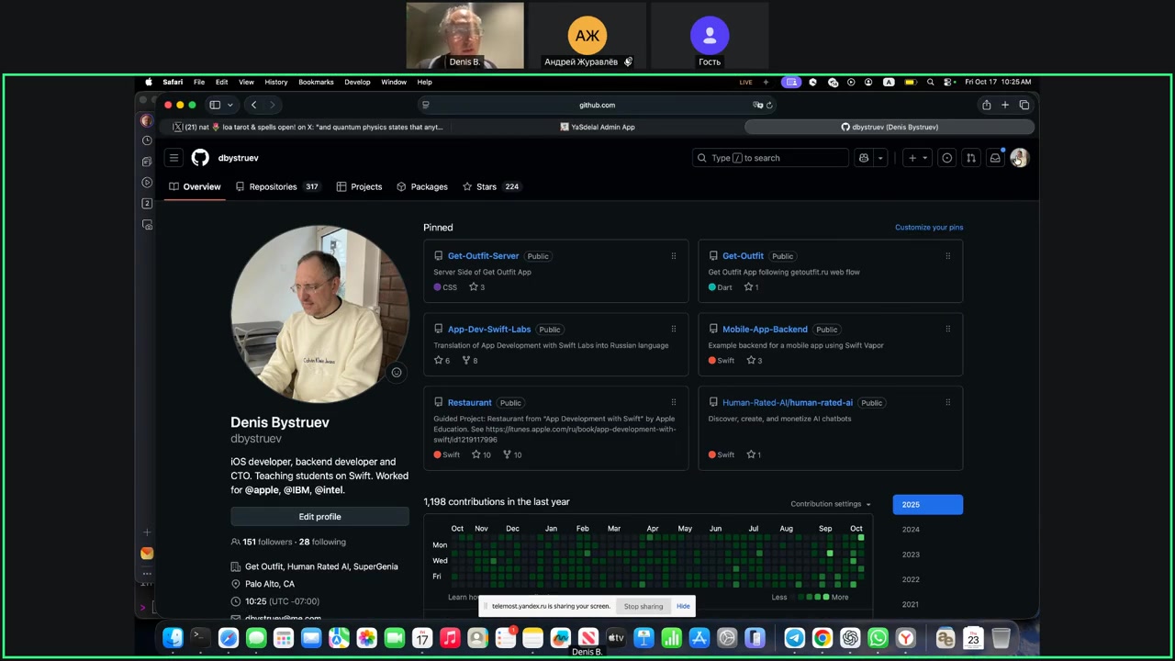Screen dimensions: 1175x661
Task: Open the Get-Outfit-Server repository link
Action: pos(483,256)
